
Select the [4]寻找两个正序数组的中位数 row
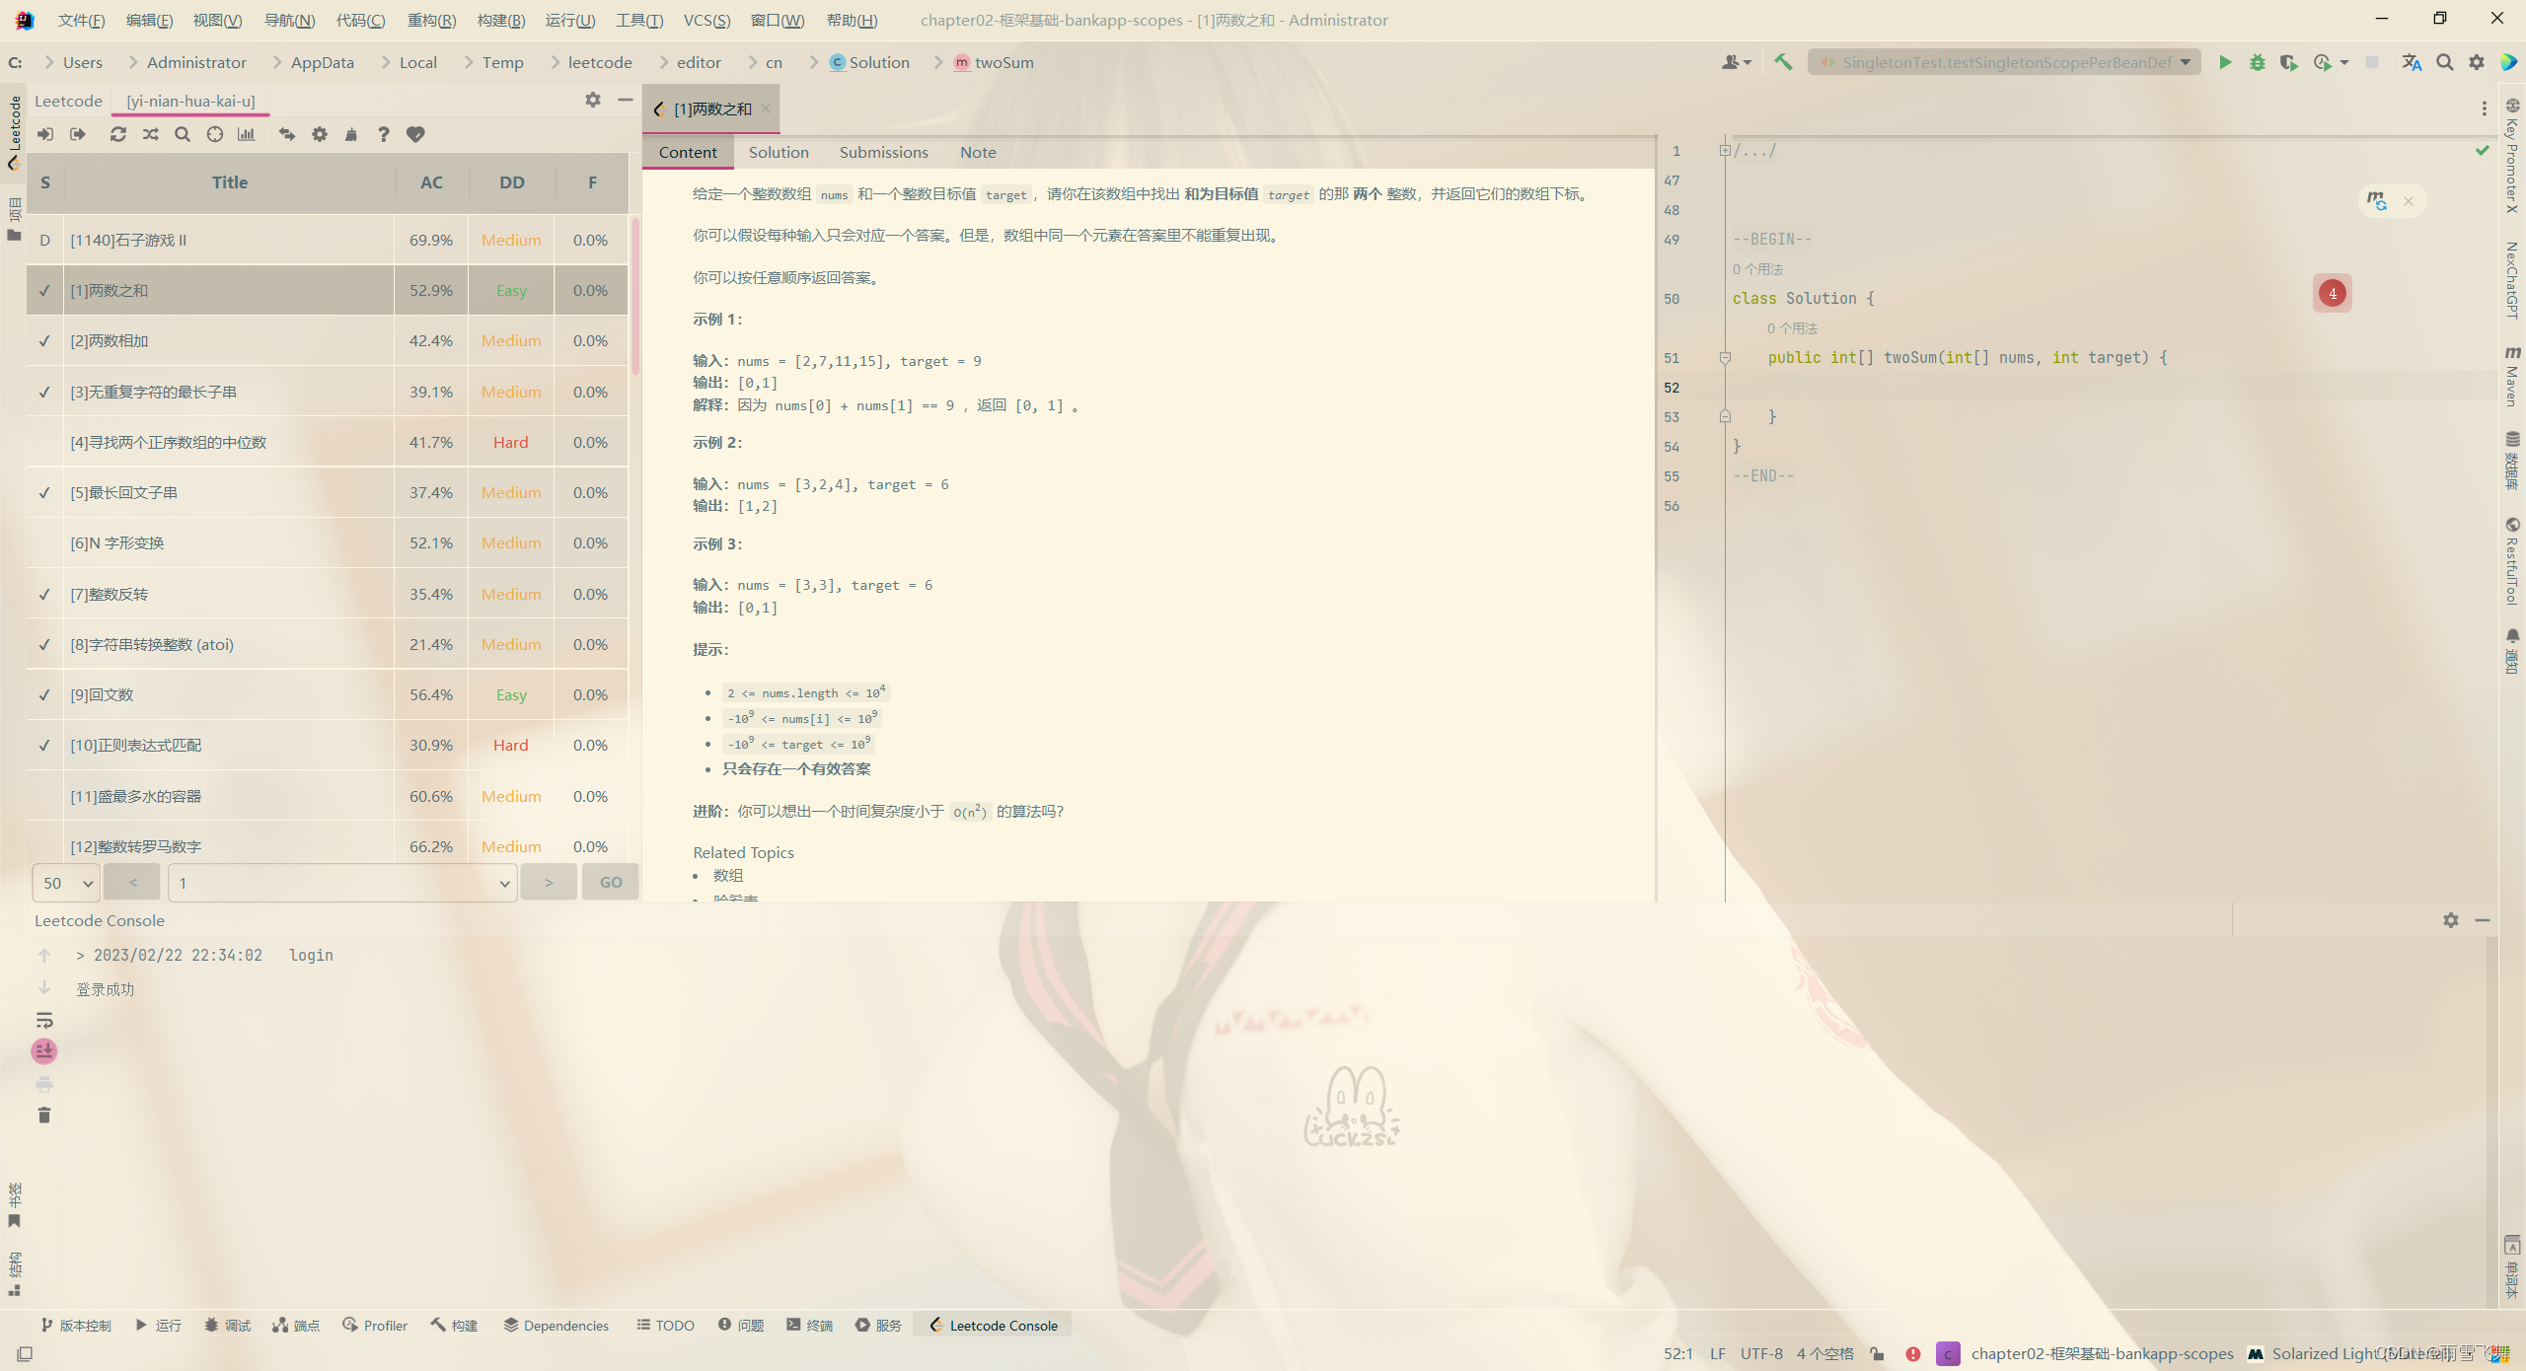[x=327, y=442]
